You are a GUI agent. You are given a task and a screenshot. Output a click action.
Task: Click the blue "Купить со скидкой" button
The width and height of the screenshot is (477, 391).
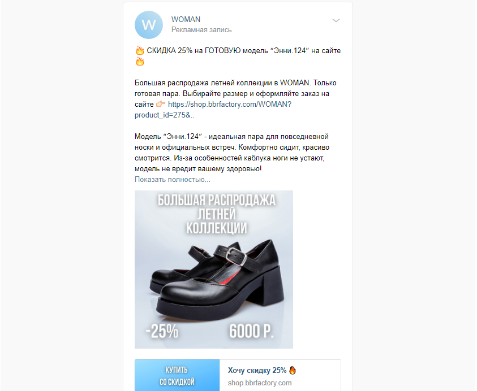(177, 375)
